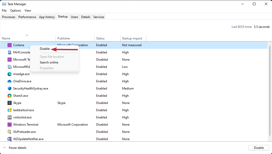
Task: Click the WZUpdateNotifier.exe icon
Action: (10, 139)
